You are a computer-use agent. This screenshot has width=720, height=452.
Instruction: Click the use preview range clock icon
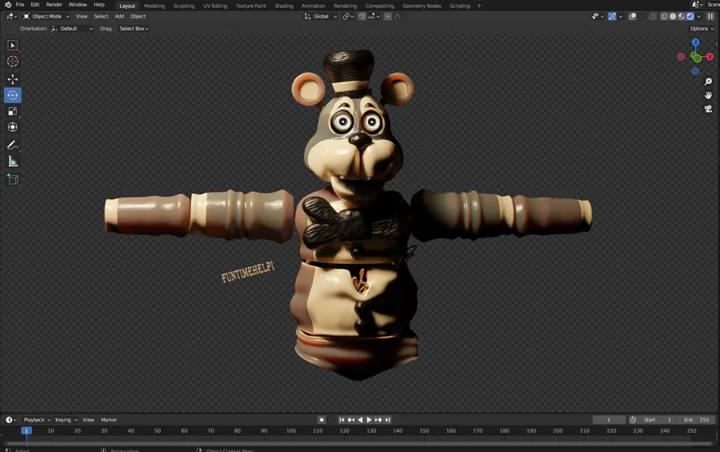[x=633, y=420]
